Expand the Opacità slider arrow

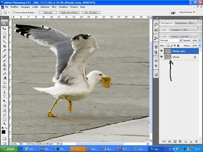click(x=199, y=40)
